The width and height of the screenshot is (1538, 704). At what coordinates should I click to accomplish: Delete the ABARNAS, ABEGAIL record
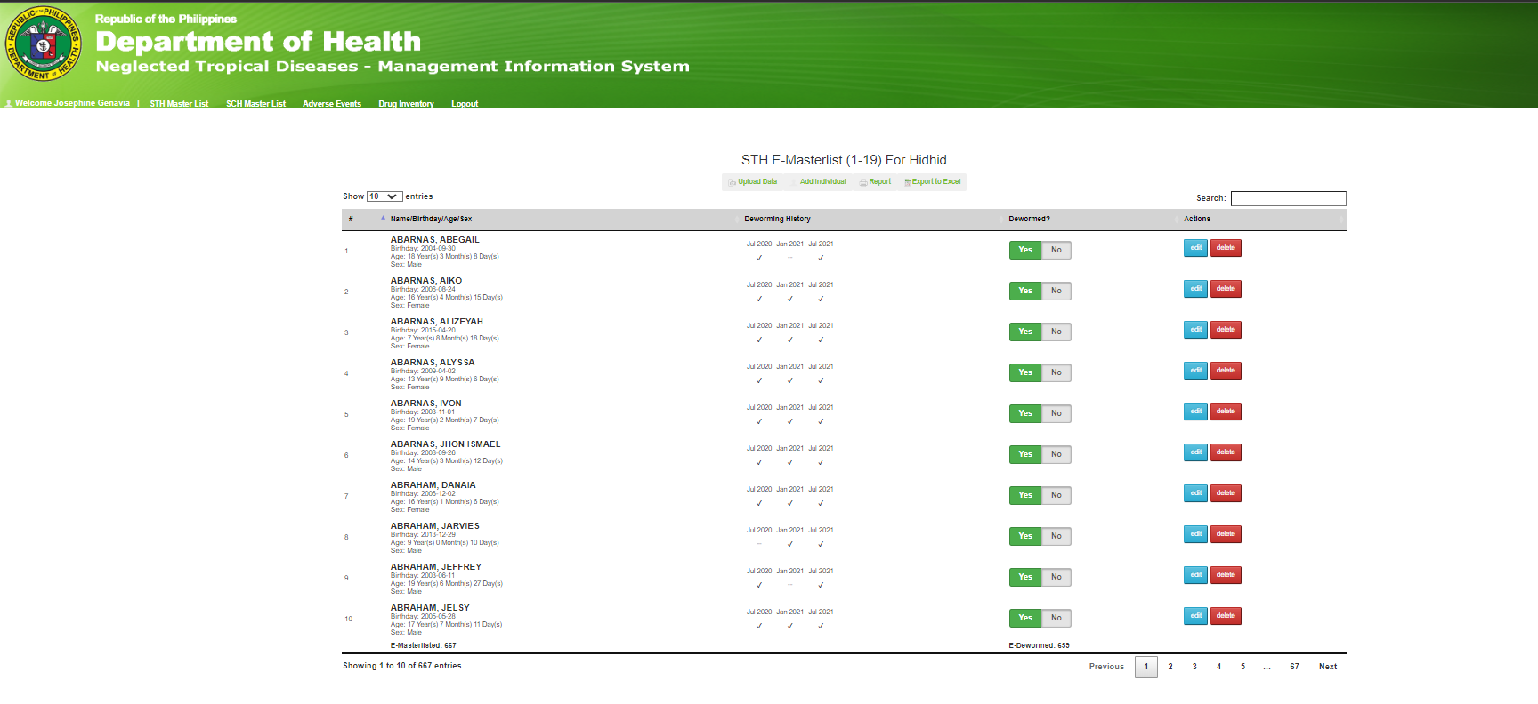pos(1226,248)
